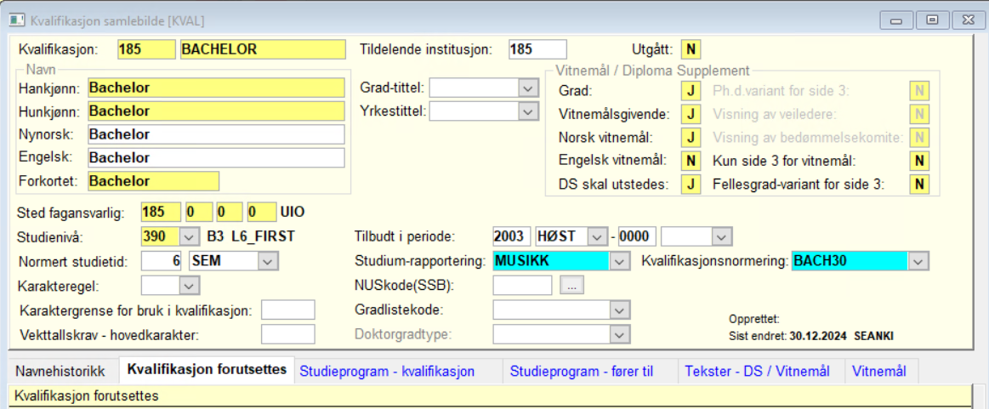Open the Tekster - DS / Vitnemål tab
The width and height of the screenshot is (989, 409).
(x=757, y=372)
